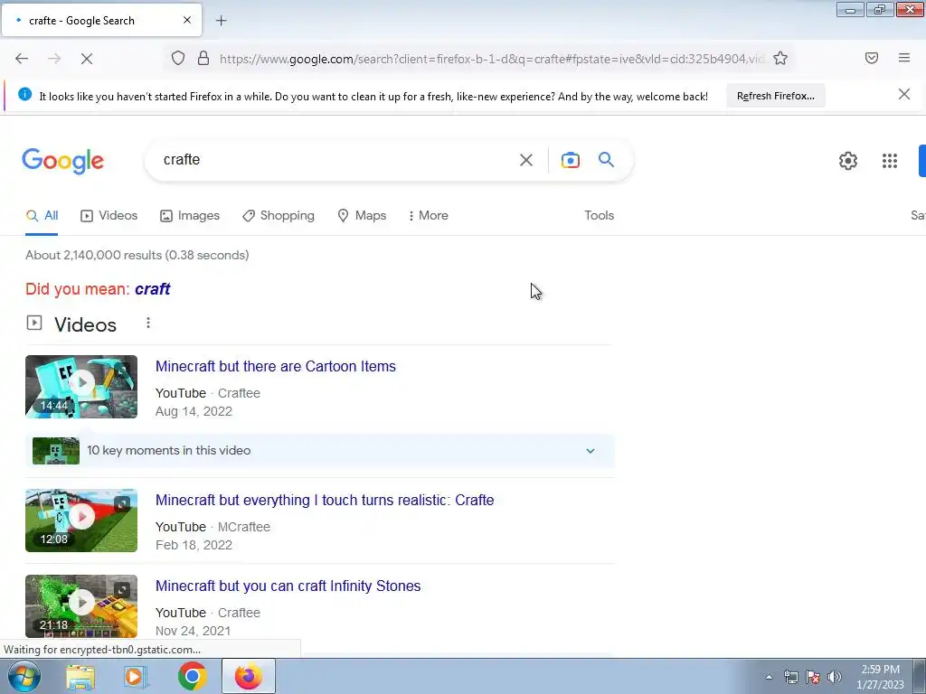Screen dimensions: 926x694
Task: Switch to Maps tab
Action: 362,216
